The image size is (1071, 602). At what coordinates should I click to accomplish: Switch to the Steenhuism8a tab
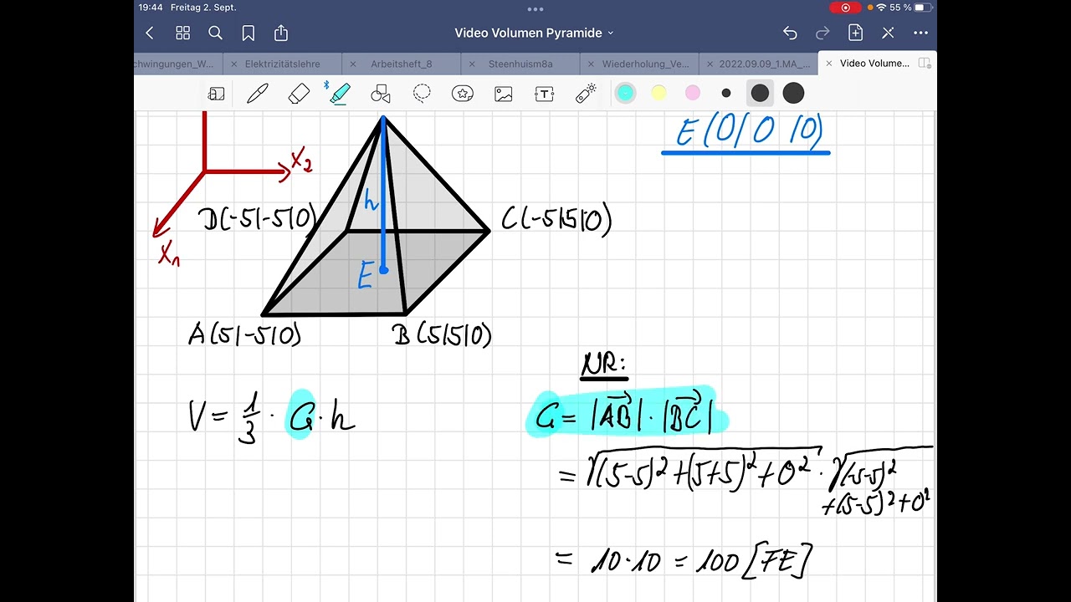(520, 64)
